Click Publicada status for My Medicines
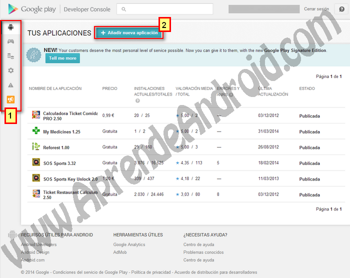Screen dimensions: 350x278 [309, 131]
